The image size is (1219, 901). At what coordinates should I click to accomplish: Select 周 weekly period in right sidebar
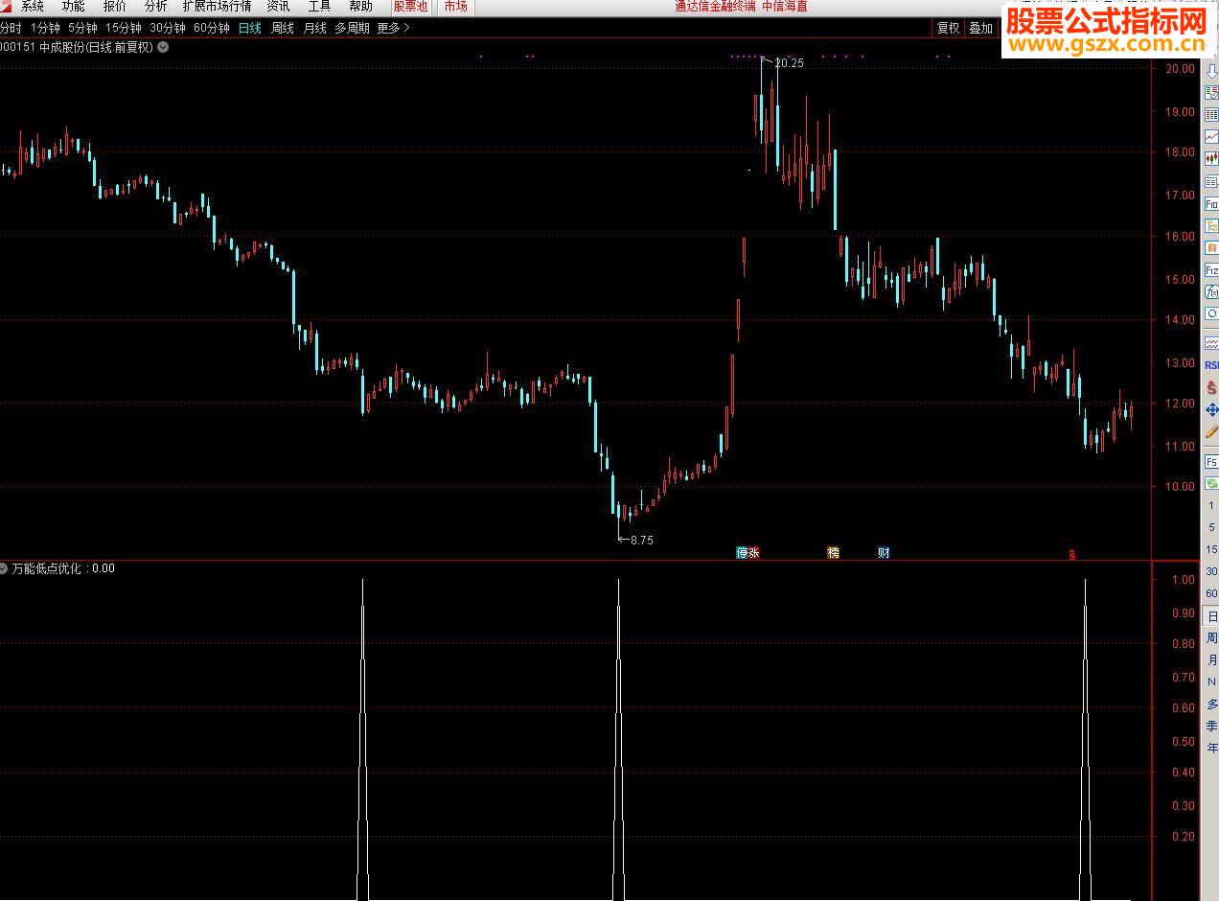[1211, 638]
